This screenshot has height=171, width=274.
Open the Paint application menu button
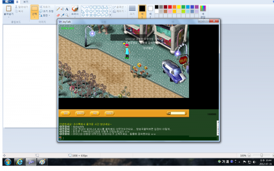click(7, 2)
